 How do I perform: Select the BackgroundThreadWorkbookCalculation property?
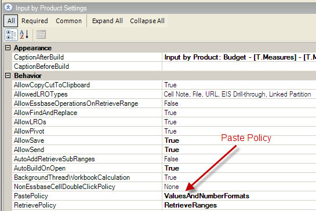click(x=87, y=177)
